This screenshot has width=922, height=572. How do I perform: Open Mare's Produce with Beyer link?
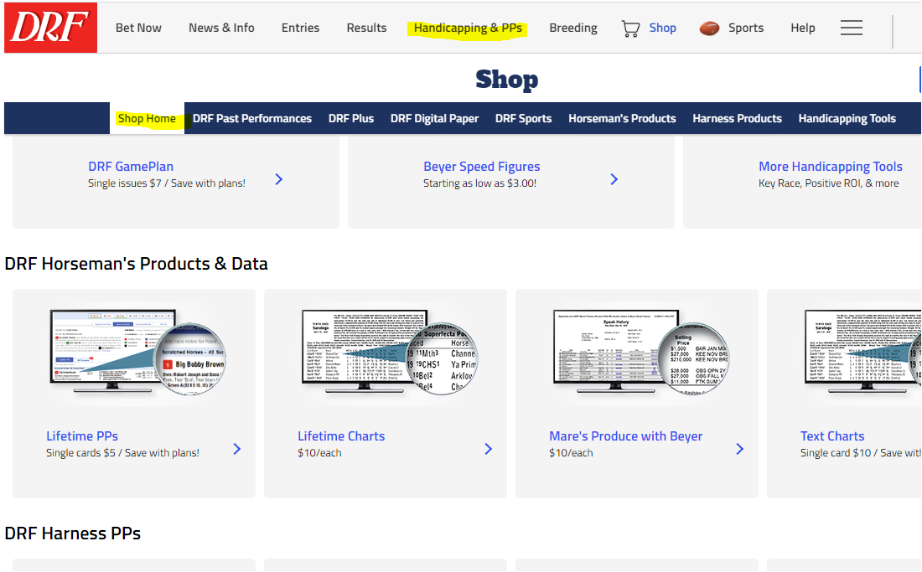[x=625, y=436]
